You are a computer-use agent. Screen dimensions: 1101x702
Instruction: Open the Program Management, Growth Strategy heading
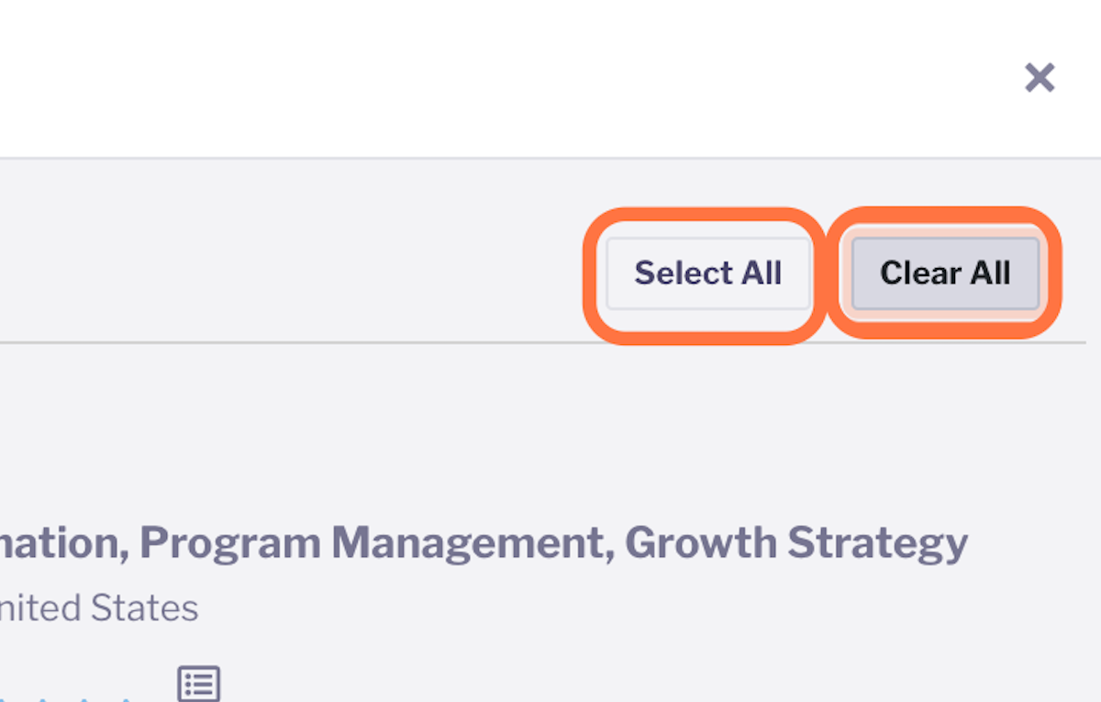[x=484, y=543]
